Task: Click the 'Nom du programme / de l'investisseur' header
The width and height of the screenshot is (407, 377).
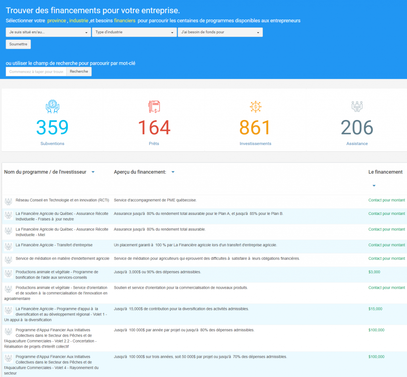Action: click(x=45, y=172)
